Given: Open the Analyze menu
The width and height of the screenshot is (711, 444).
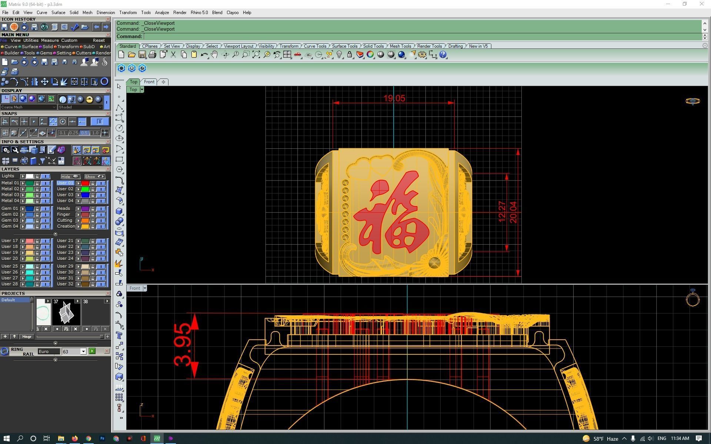Looking at the screenshot, I should 162,13.
